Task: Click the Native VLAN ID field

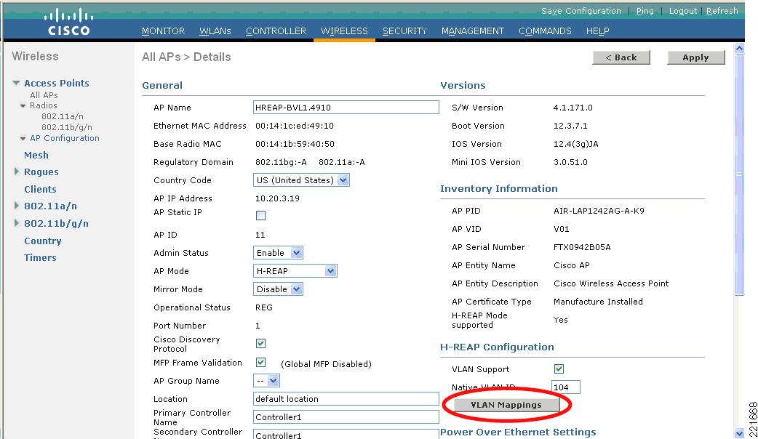Action: point(566,387)
